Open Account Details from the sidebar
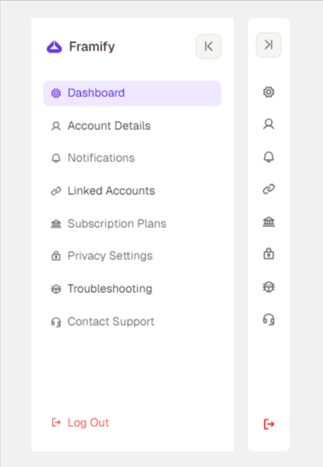Viewport: 323px width, 467px height. pos(132,126)
